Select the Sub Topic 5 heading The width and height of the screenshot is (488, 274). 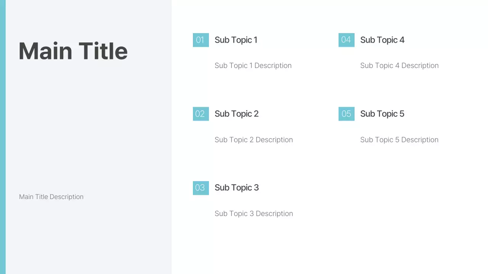[382, 114]
